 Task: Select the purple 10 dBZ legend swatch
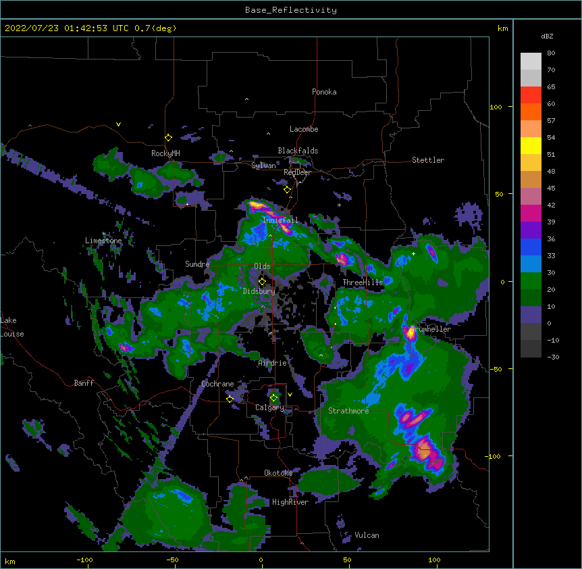pyautogui.click(x=531, y=315)
